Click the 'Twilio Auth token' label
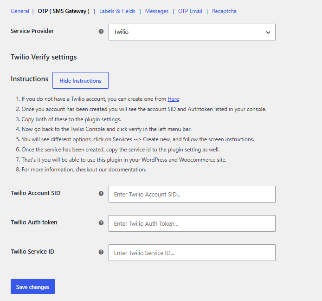 click(34, 222)
